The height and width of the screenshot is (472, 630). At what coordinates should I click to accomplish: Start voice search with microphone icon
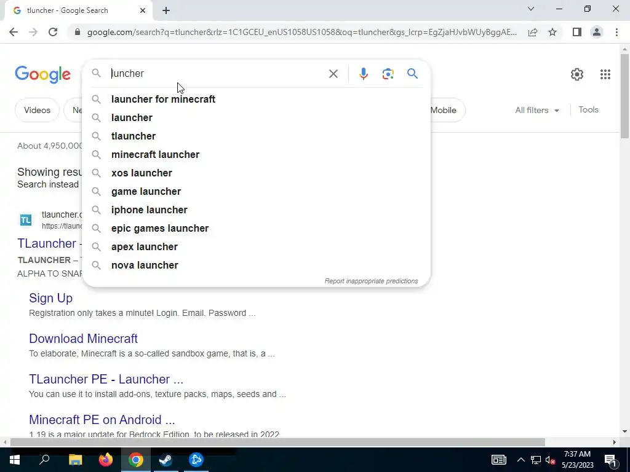(363, 74)
